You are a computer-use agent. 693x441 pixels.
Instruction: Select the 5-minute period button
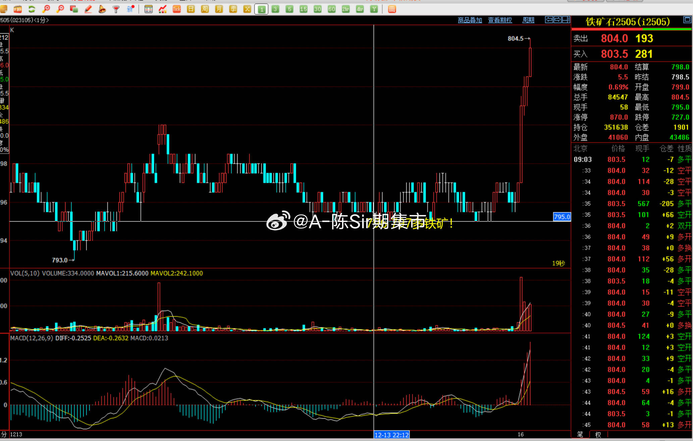pos(289,9)
